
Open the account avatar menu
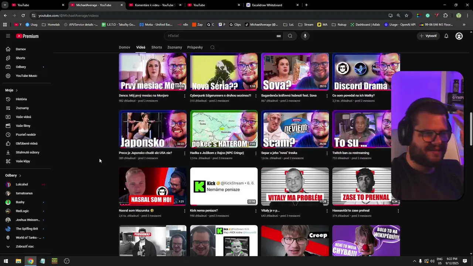point(459,36)
